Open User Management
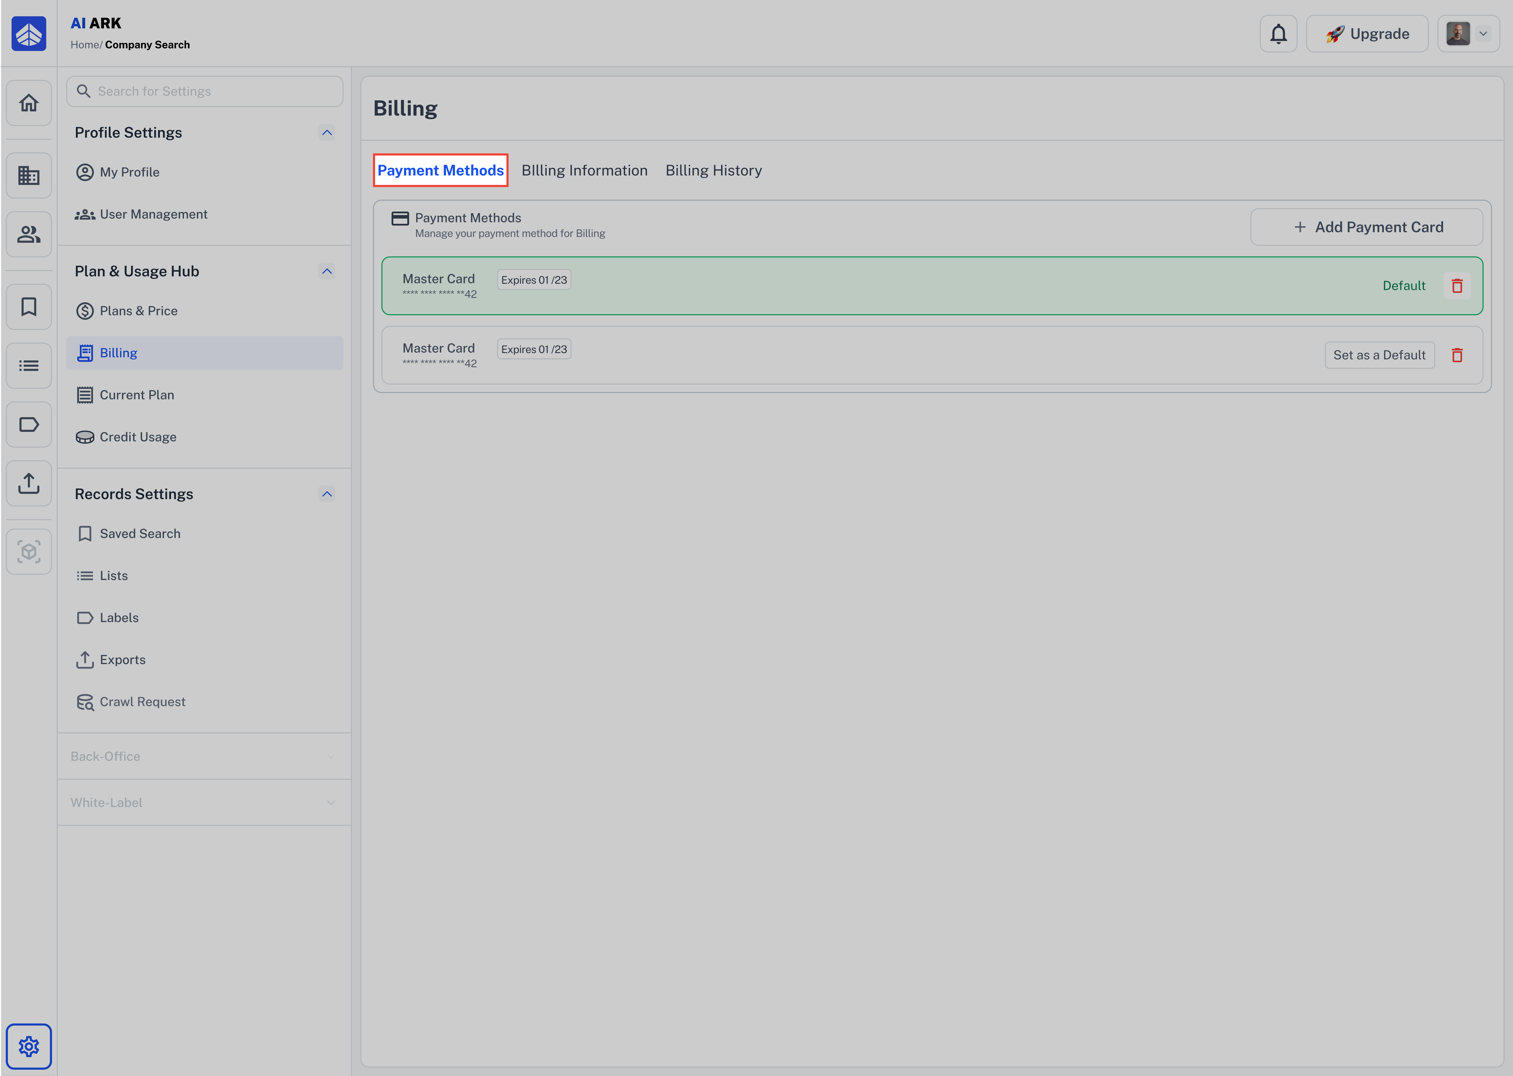Viewport: 1513px width, 1076px height. tap(205, 214)
